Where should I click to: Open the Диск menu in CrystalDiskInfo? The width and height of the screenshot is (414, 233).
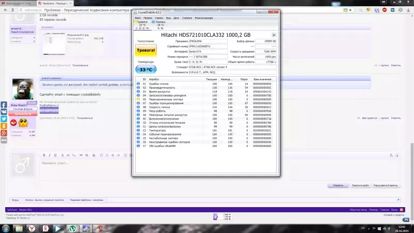click(176, 18)
